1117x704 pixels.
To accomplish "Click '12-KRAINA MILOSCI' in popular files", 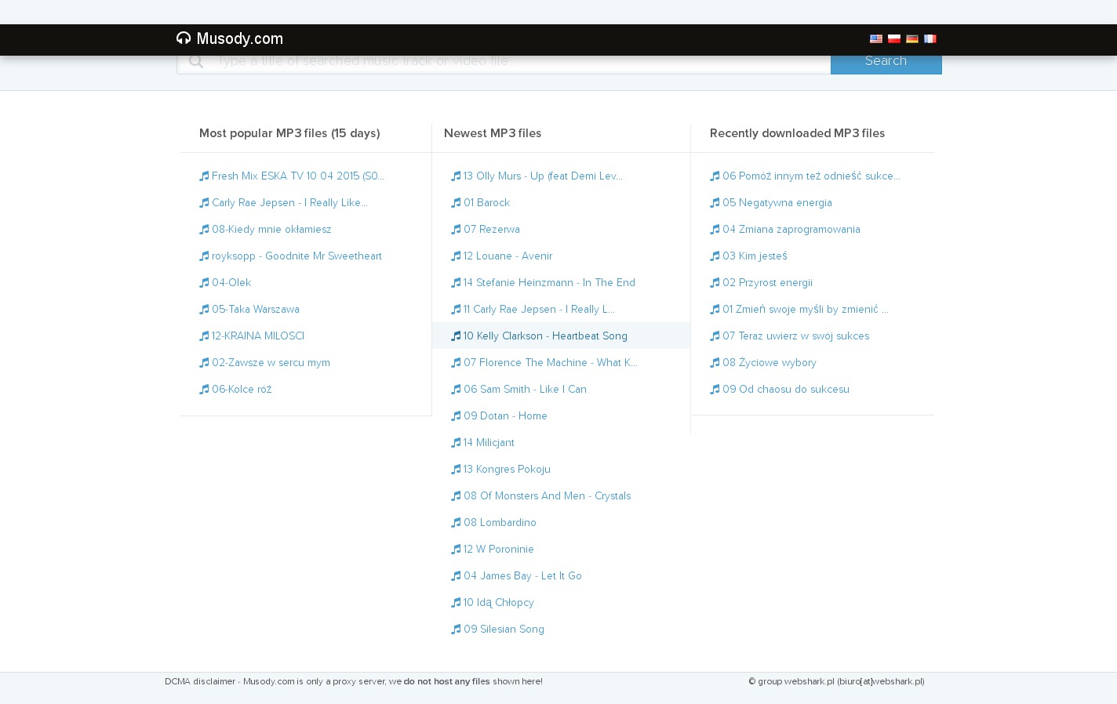I will 257,336.
